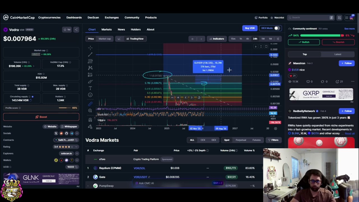Expand the Wallets dropdown arrow
This screenshot has width=359, height=202.
(x=77, y=160)
